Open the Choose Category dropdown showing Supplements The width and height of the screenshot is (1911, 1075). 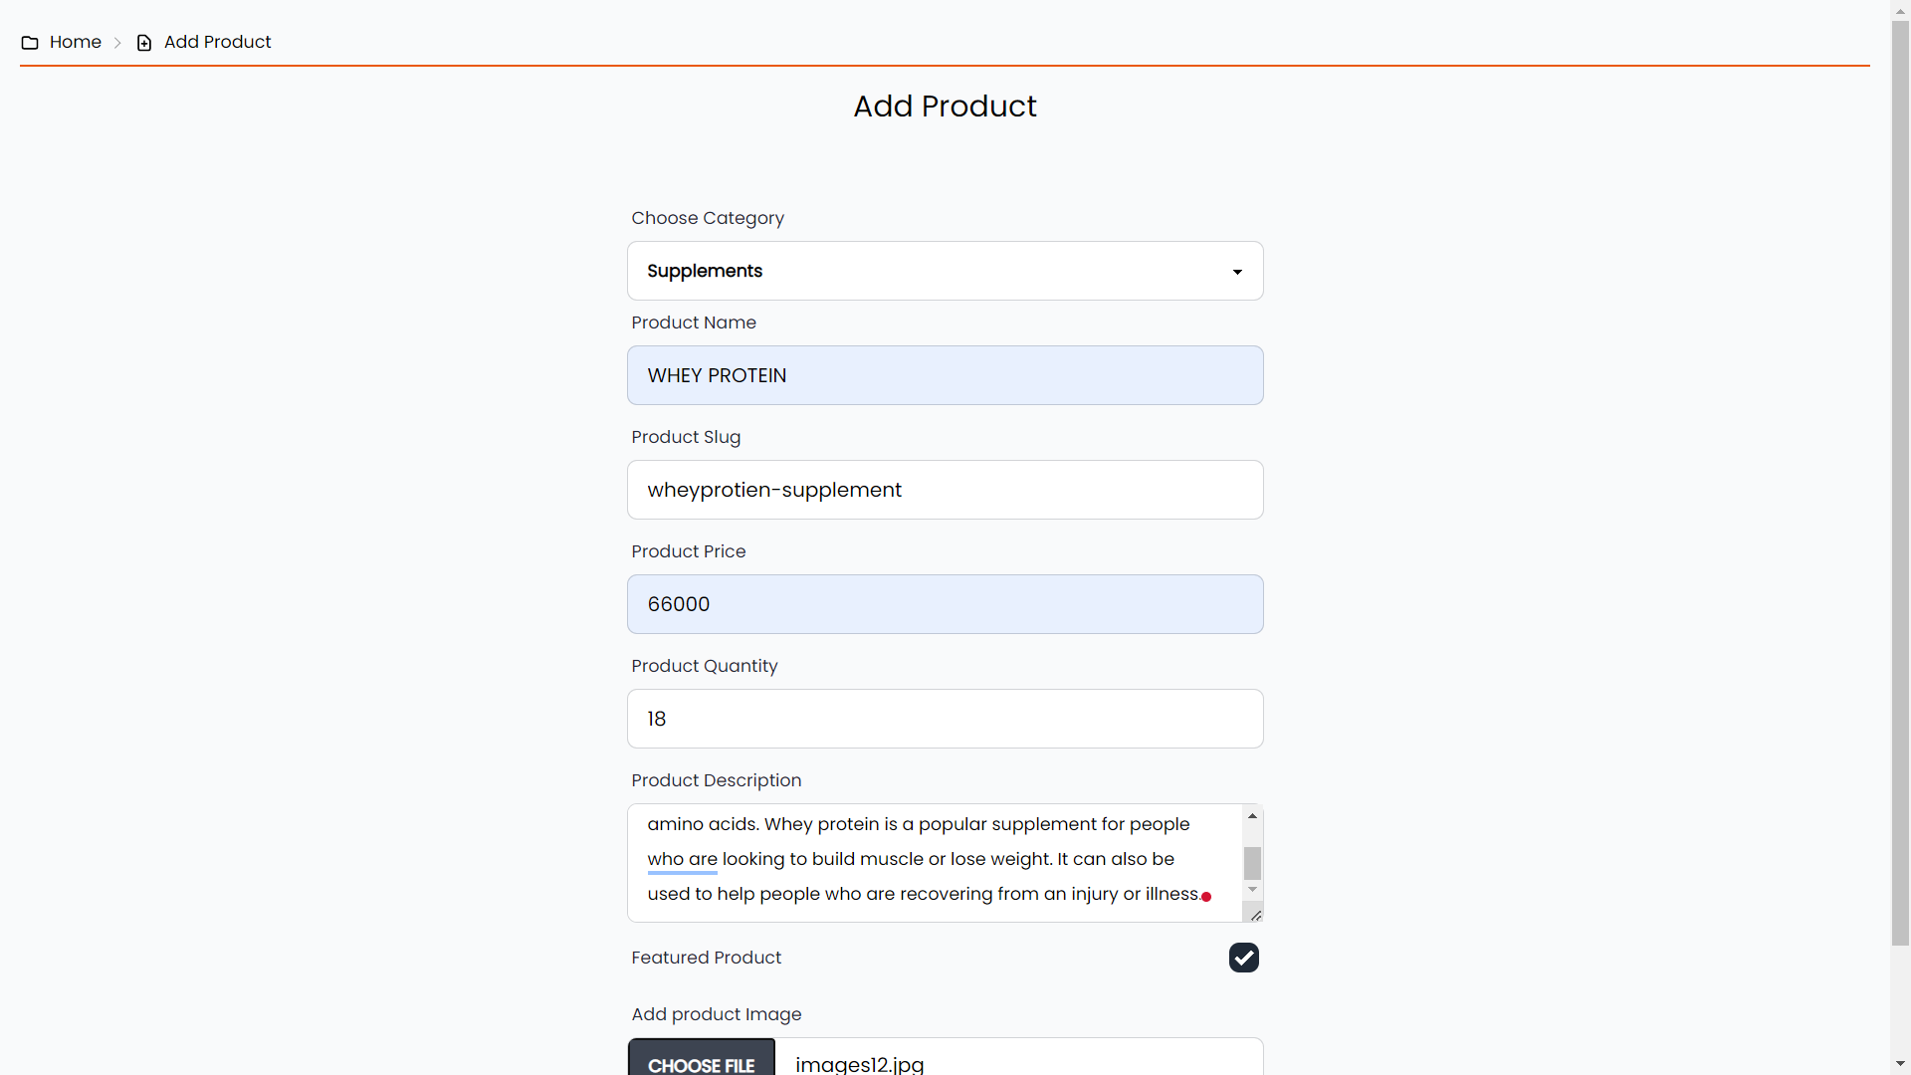[x=945, y=271]
